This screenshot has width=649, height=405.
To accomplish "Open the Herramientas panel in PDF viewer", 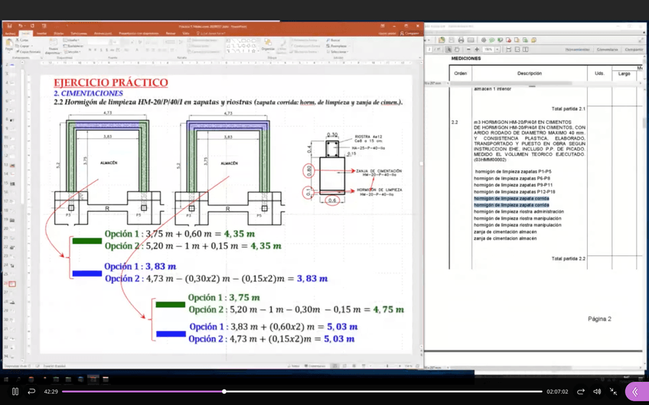I will (x=577, y=50).
